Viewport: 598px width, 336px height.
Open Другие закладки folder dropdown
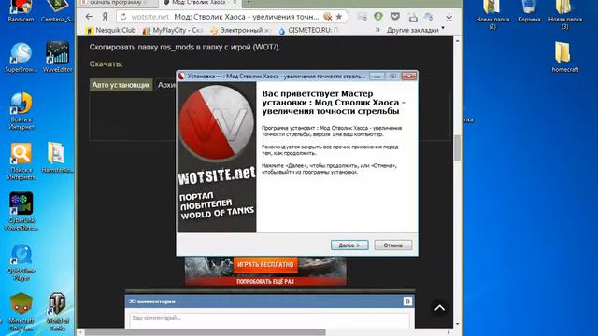[415, 30]
